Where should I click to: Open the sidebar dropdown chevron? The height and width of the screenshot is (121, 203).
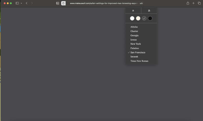(x=21, y=3)
